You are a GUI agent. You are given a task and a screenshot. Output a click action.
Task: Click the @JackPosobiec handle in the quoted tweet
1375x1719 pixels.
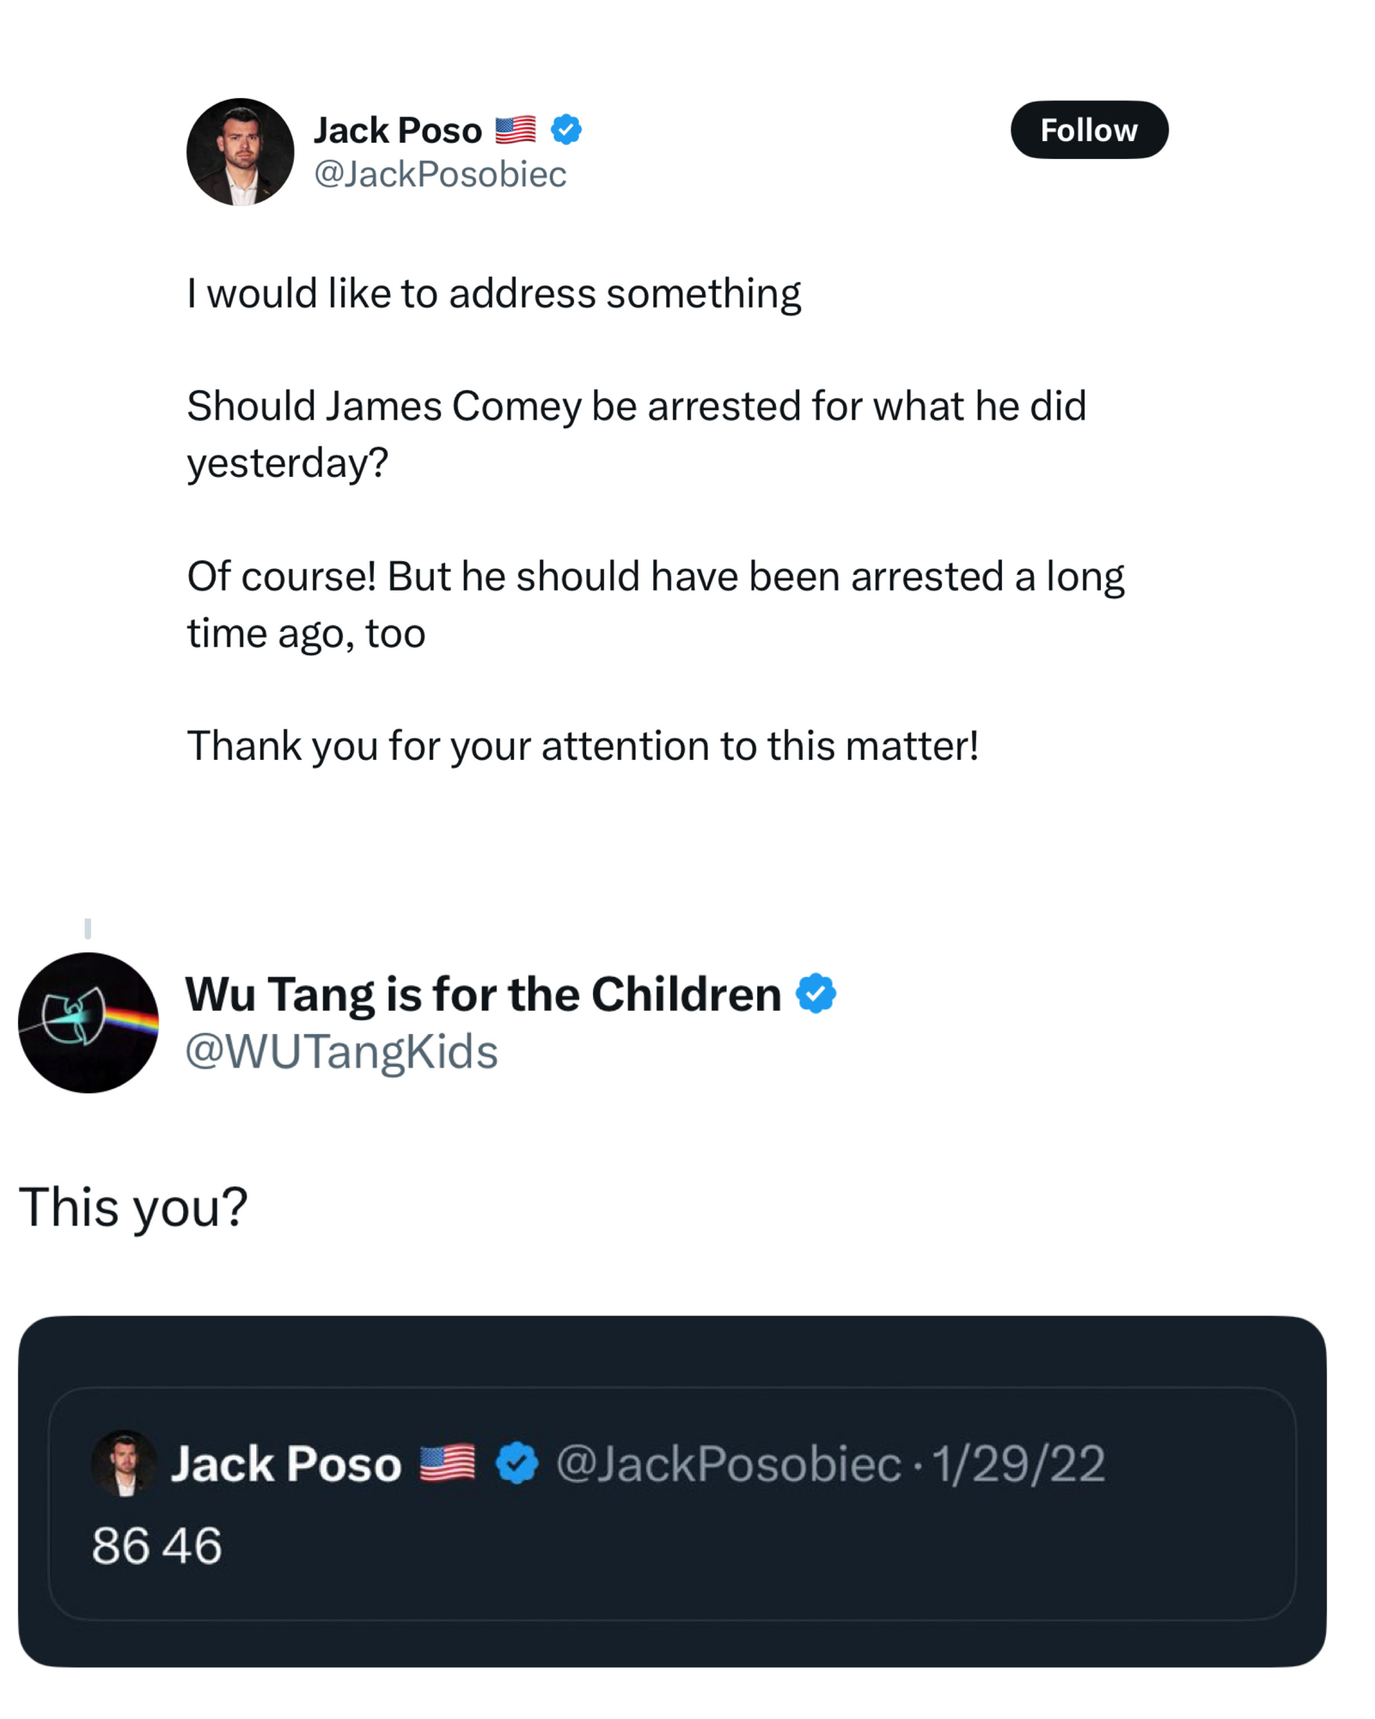pos(729,1463)
